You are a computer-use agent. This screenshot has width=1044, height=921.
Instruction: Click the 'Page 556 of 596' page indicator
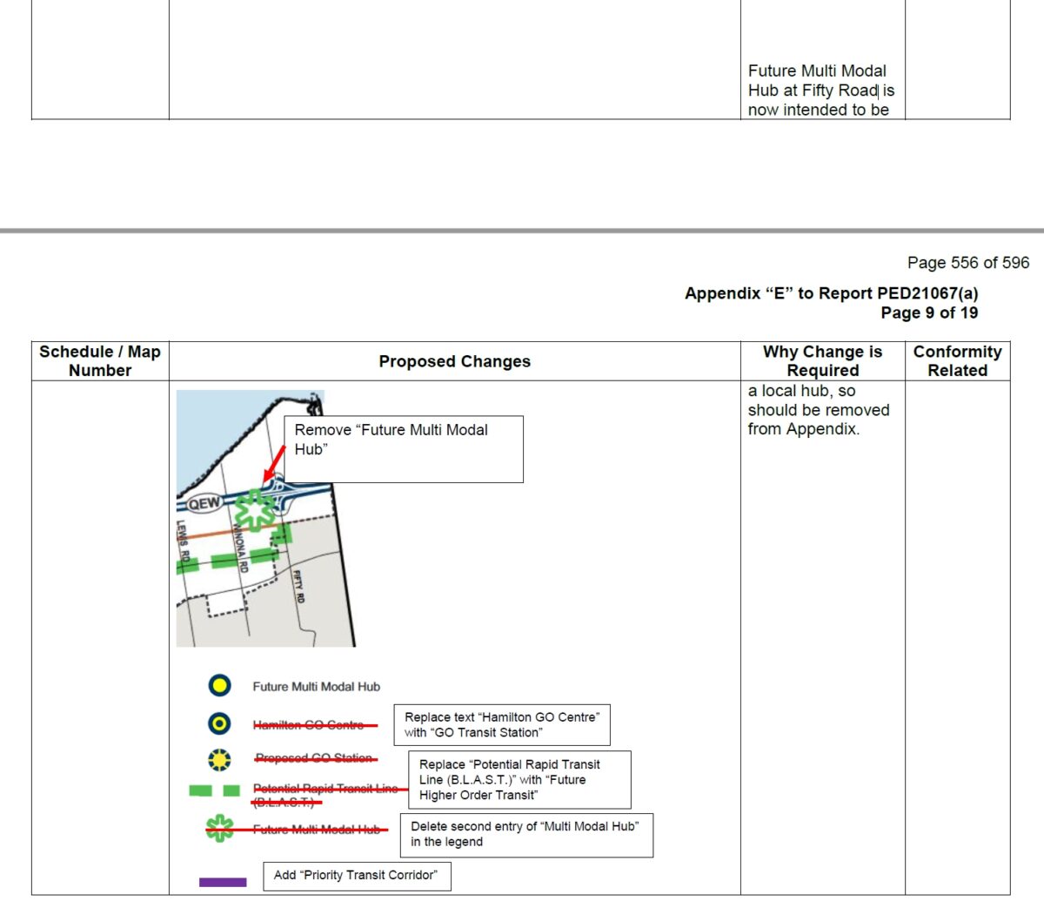point(968,263)
